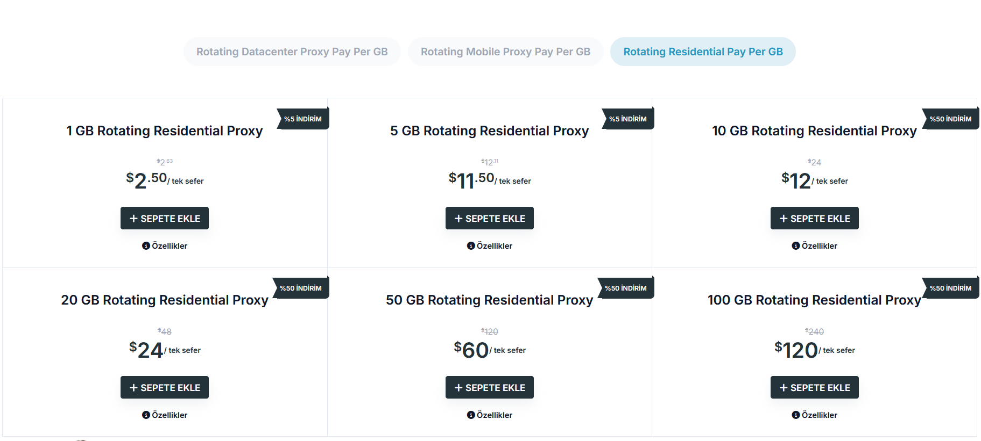Click 50 GB Rotating Residential Proxy title

click(x=490, y=300)
